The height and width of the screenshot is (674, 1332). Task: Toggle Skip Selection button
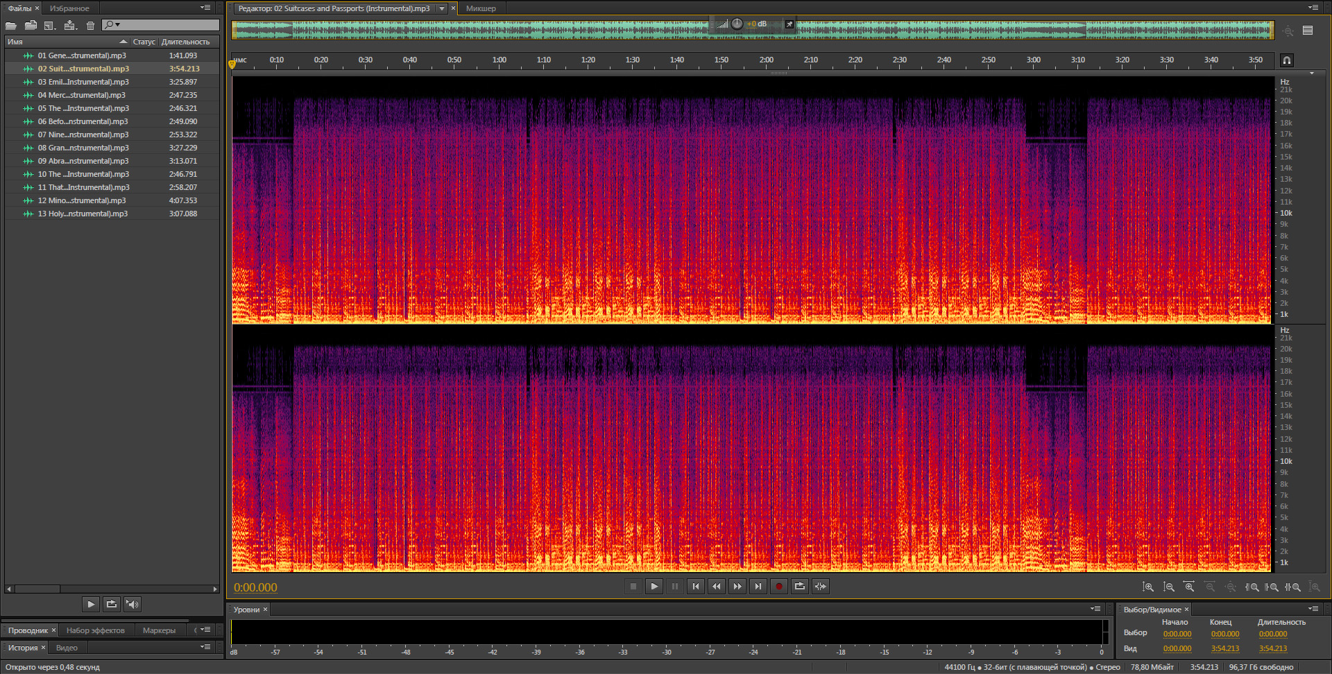point(821,587)
